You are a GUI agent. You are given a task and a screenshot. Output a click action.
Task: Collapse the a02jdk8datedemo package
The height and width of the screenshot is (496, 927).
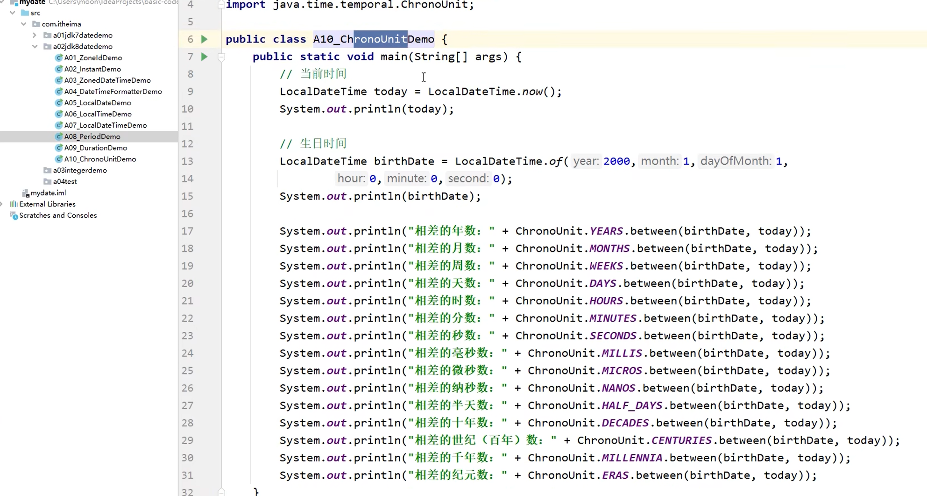35,46
